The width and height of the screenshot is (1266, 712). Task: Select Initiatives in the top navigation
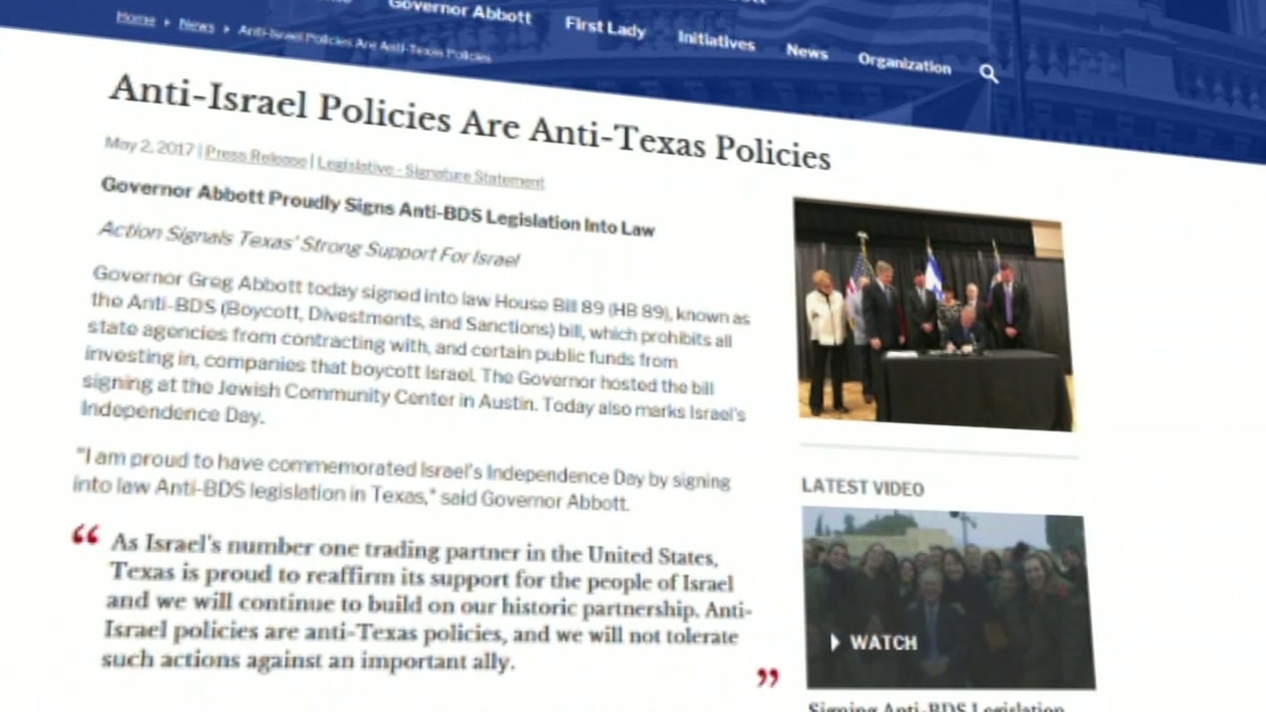[x=716, y=40]
